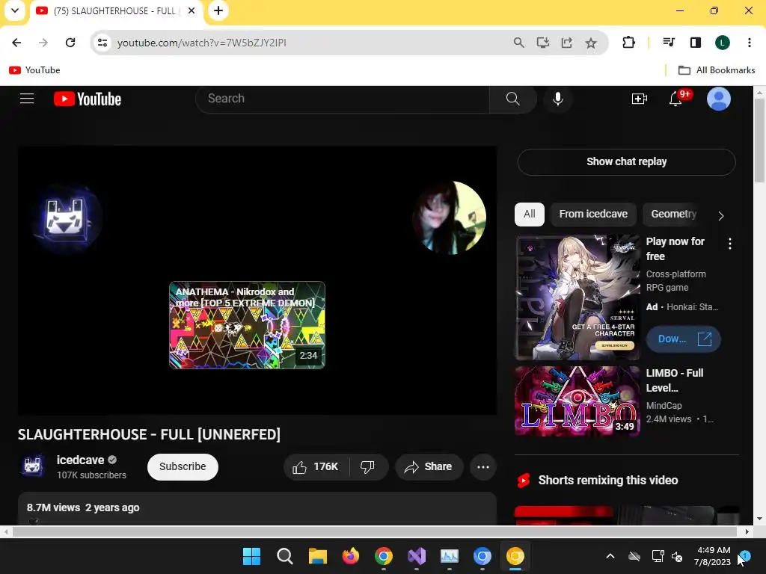Open a new browser tab
The width and height of the screenshot is (766, 574).
click(218, 10)
